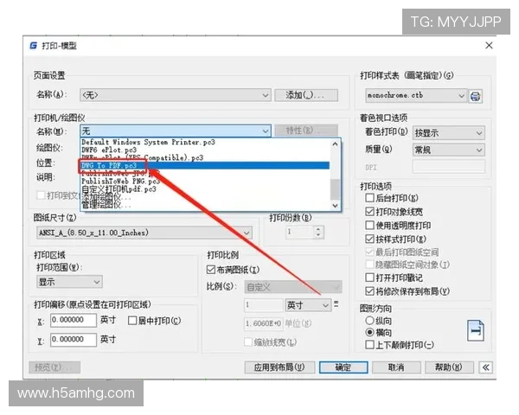The height and width of the screenshot is (415, 519).
Task: Select DWF6 ePlot.pc3 from the list
Action: [205, 150]
